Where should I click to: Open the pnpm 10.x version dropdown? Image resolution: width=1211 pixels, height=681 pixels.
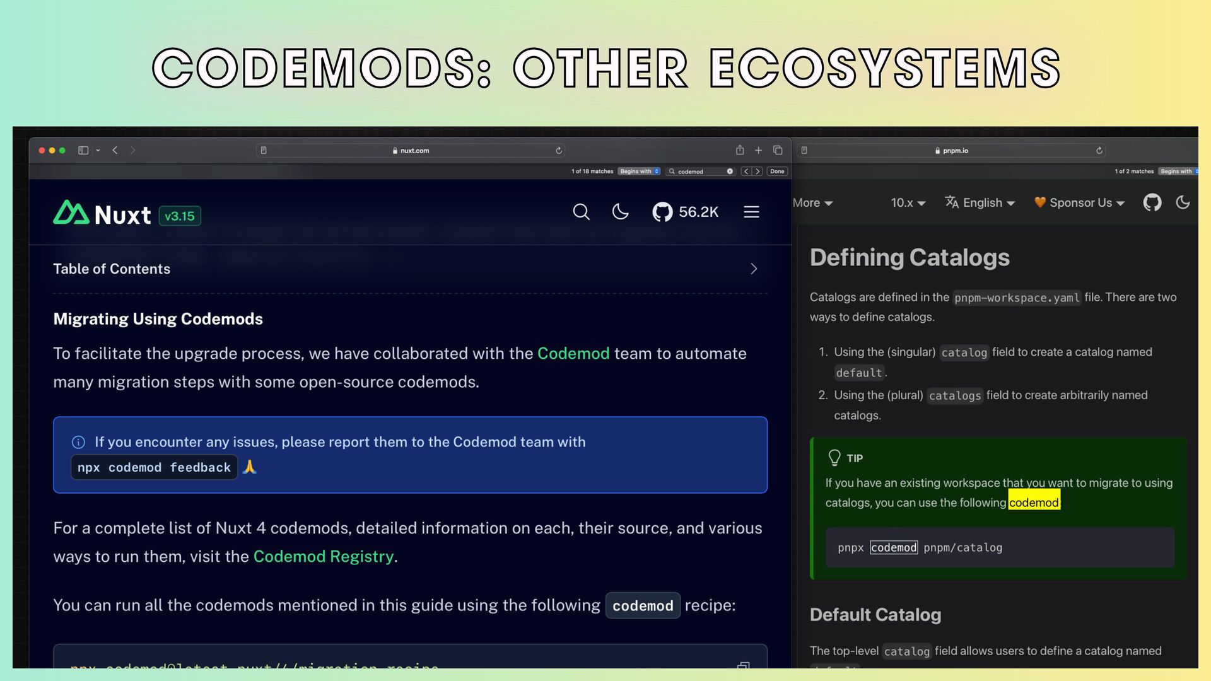908,203
